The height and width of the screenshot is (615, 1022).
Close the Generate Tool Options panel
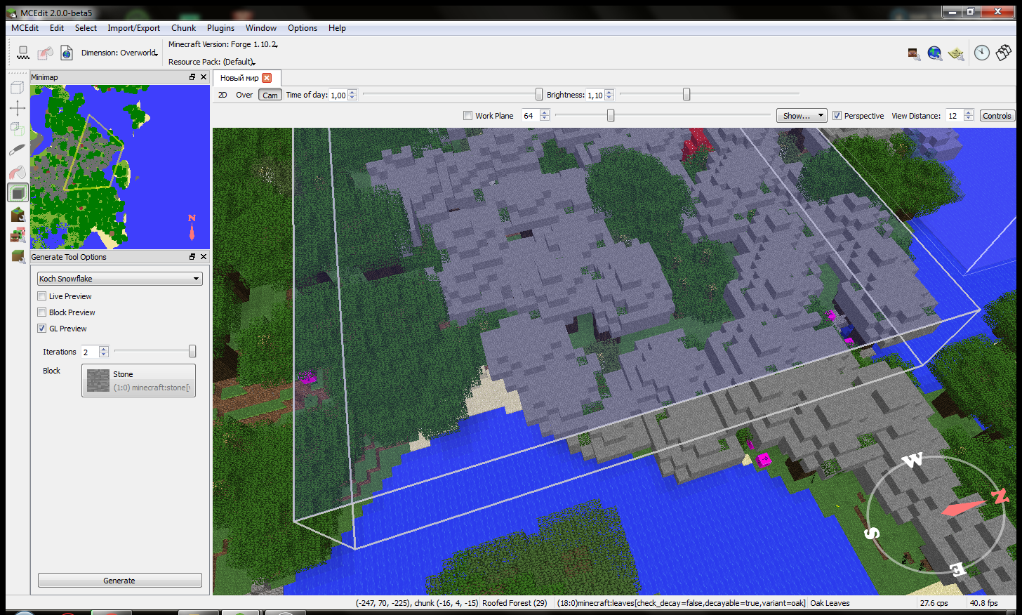pyautogui.click(x=204, y=257)
